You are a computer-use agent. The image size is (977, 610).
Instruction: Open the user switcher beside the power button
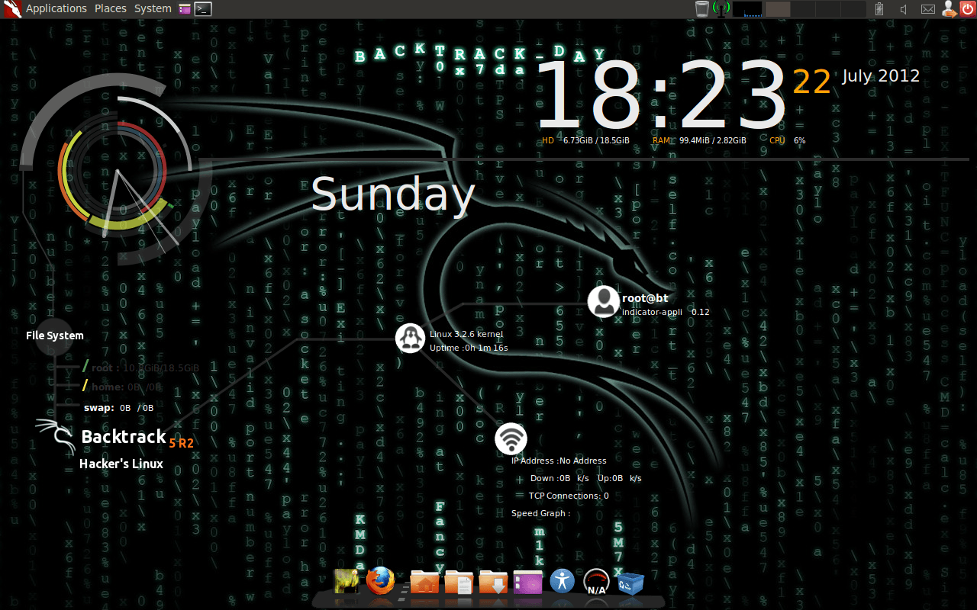click(948, 9)
